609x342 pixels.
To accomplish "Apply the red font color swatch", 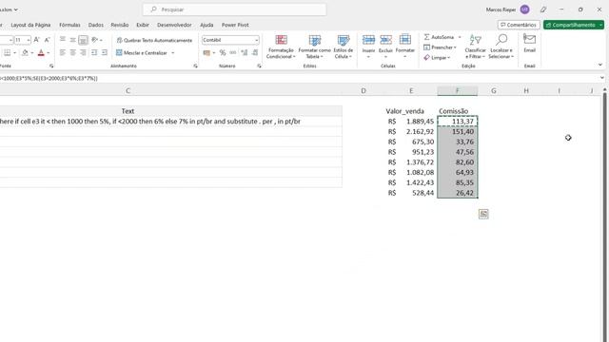I will point(41,53).
